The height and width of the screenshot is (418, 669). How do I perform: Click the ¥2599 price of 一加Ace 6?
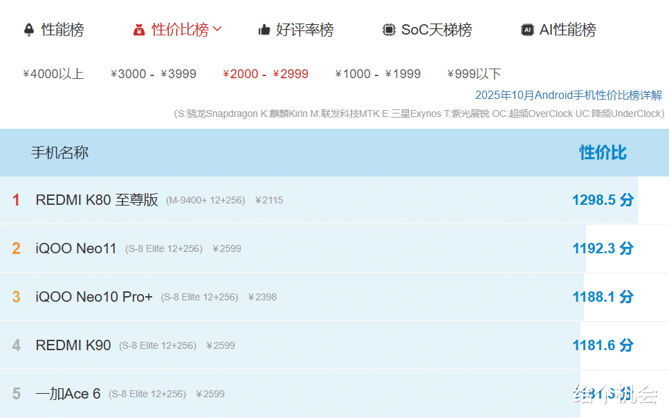[x=210, y=394]
